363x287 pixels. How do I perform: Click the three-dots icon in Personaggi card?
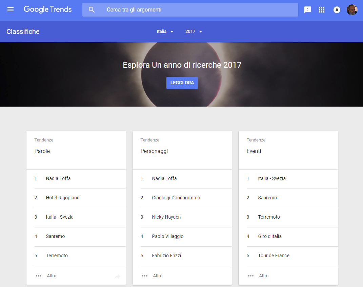click(x=145, y=276)
